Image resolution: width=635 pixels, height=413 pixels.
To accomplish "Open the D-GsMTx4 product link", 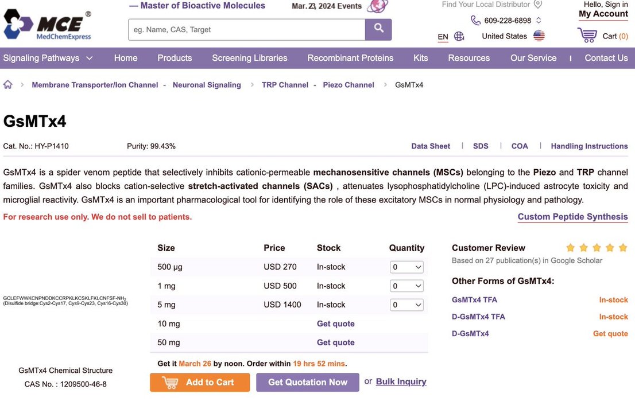I will tap(470, 334).
